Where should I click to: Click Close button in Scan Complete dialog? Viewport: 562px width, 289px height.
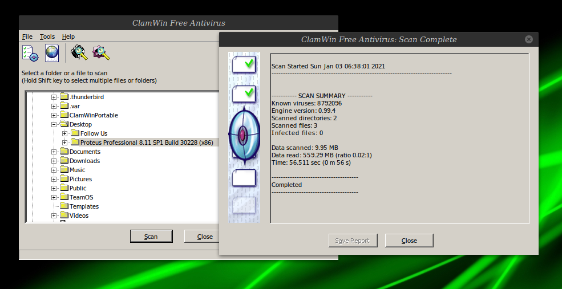pyautogui.click(x=409, y=241)
